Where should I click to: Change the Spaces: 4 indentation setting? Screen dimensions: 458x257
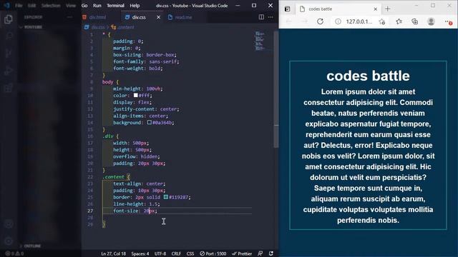click(140, 253)
